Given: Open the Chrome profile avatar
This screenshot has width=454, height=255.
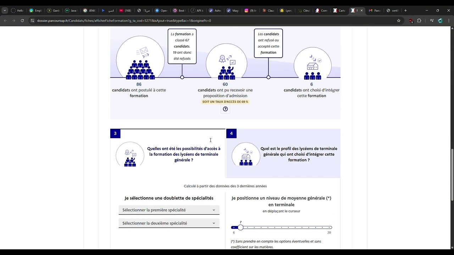Looking at the screenshot, I should pos(441,21).
